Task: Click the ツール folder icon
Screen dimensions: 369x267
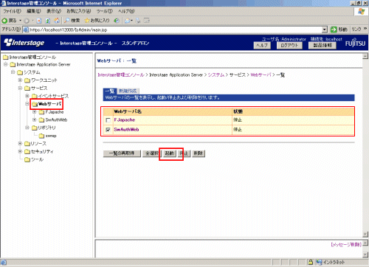Action: tap(27, 160)
